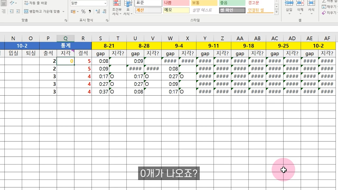This screenshot has height=190, width=338.
Task: Click the 퇴실 header cell
Action: [x=31, y=53]
